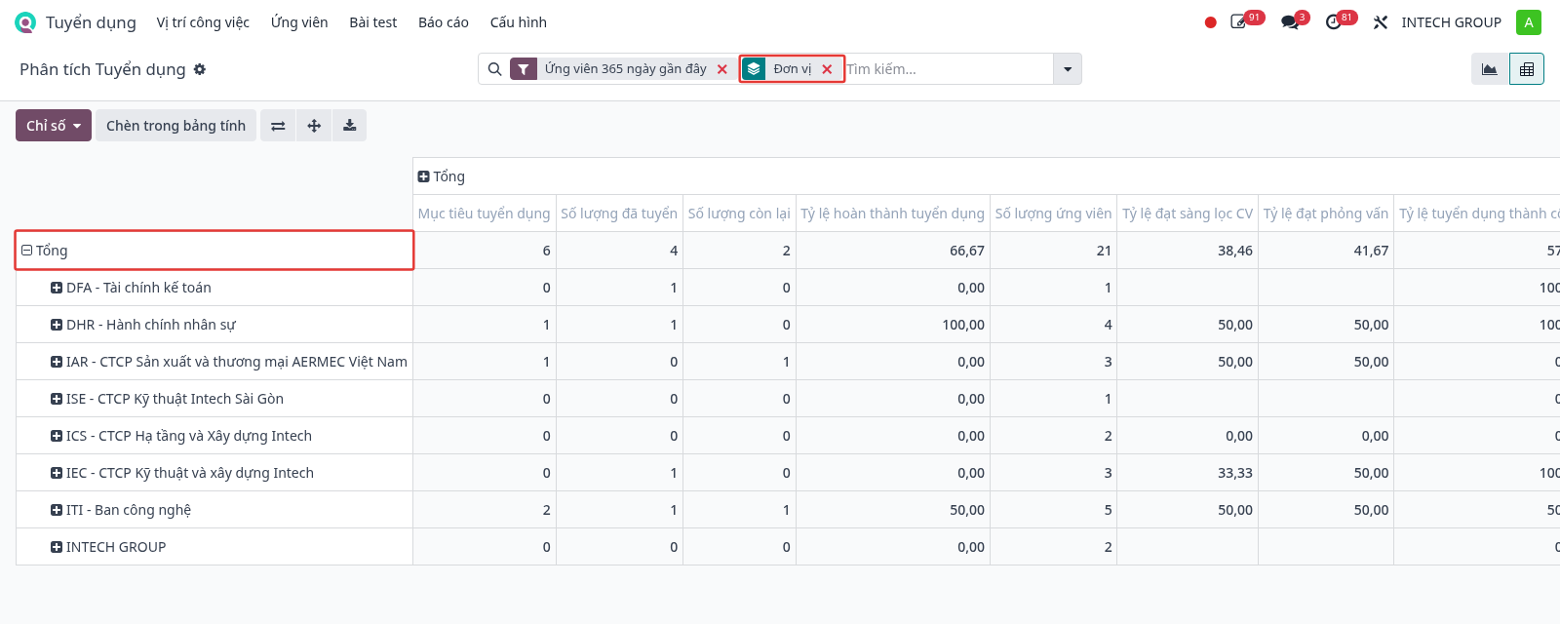
Task: Click the expand all arrows icon
Action: click(314, 126)
